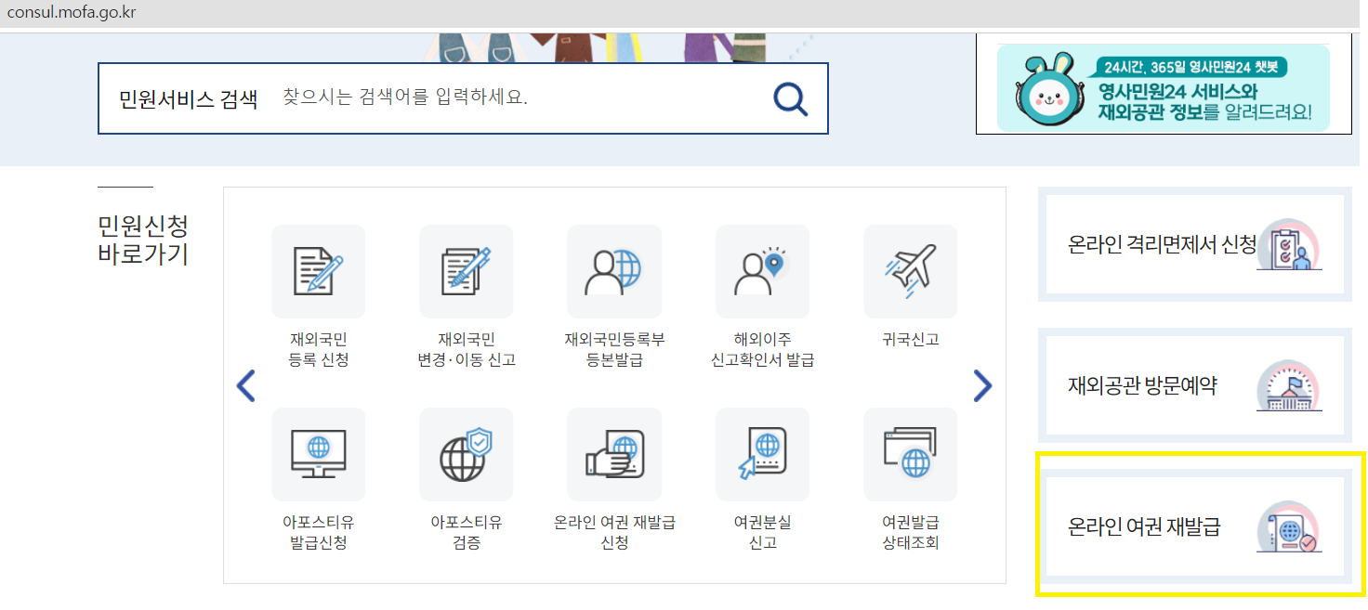Screen dimensions: 1368x610
Task: Click the 격리면제서 checklist icon
Action: 1289,244
